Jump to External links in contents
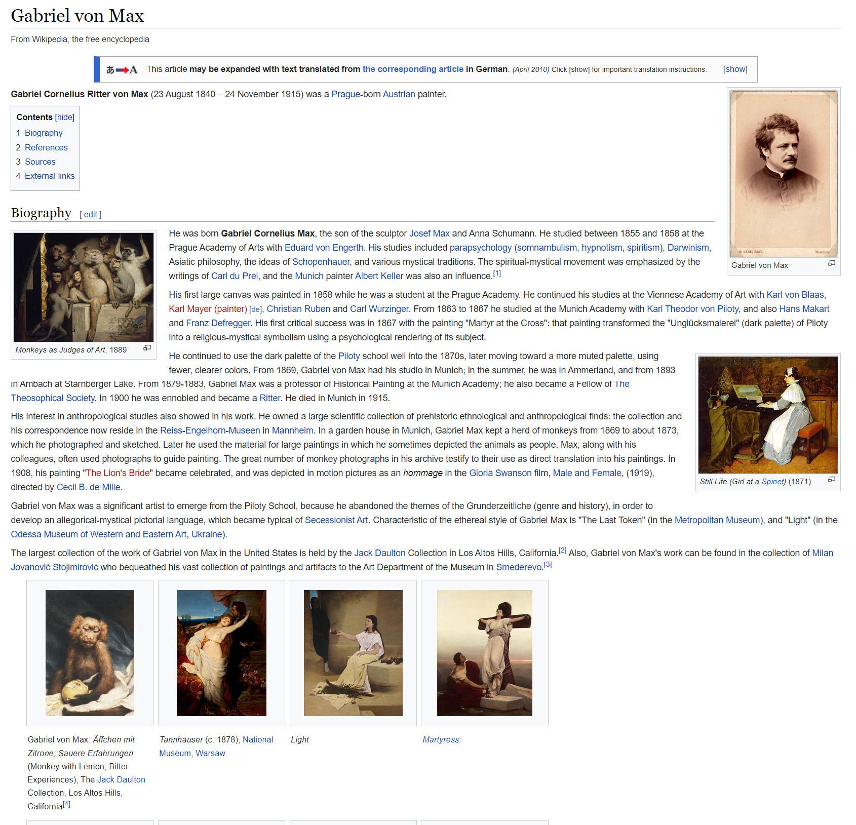 pos(50,176)
